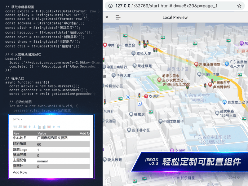Screen dimensions: 248x186
Task: Click the 指南针 value cell showing 0
Action: coord(58,166)
